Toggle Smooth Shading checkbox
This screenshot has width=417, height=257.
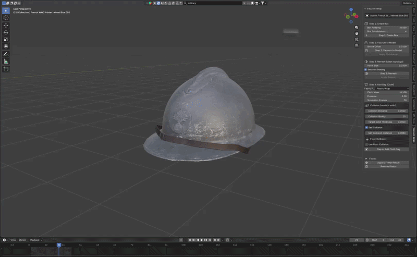(x=366, y=69)
